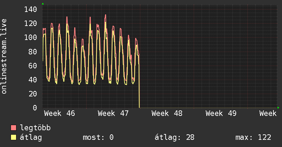Click the '40' y-axis value
The image size is (282, 147).
click(33, 80)
